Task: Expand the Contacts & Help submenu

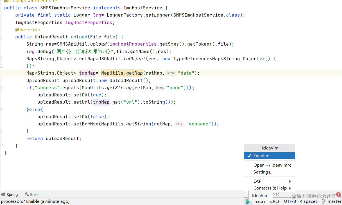Action: click(269, 188)
